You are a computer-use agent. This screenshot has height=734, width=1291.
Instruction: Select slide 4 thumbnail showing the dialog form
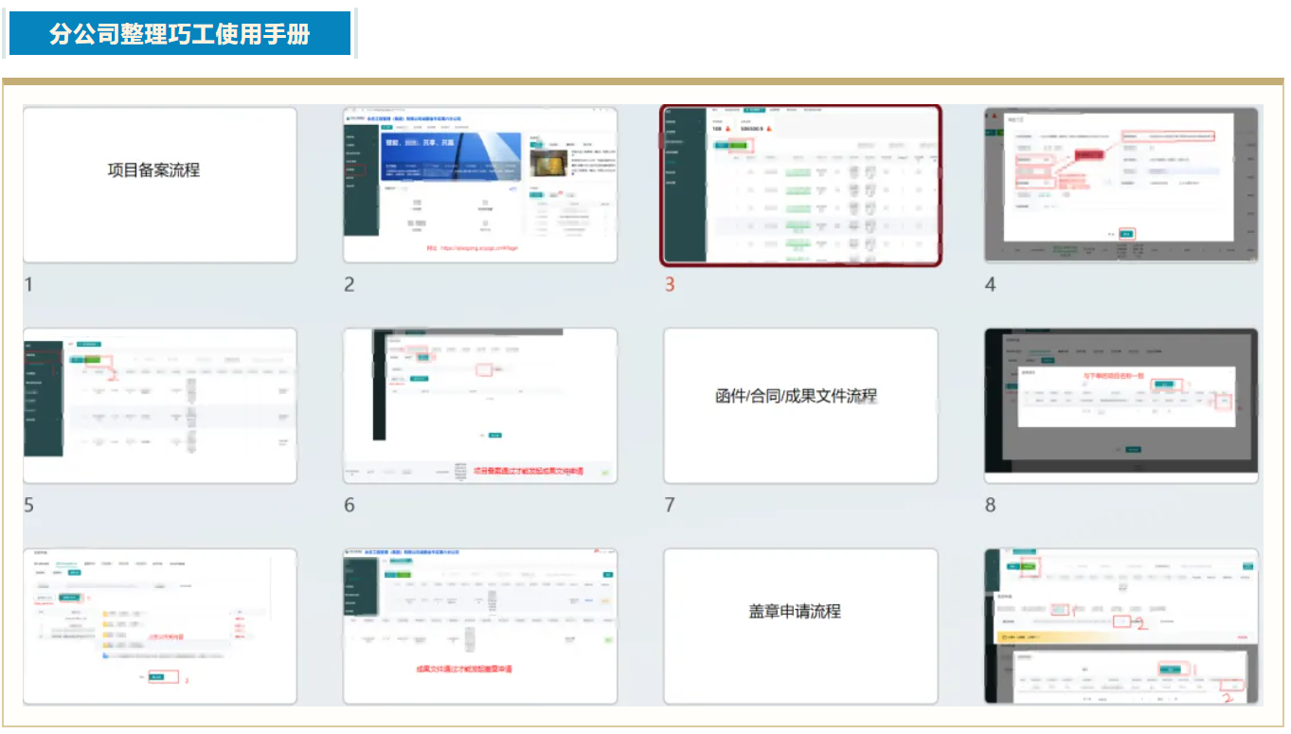1121,185
